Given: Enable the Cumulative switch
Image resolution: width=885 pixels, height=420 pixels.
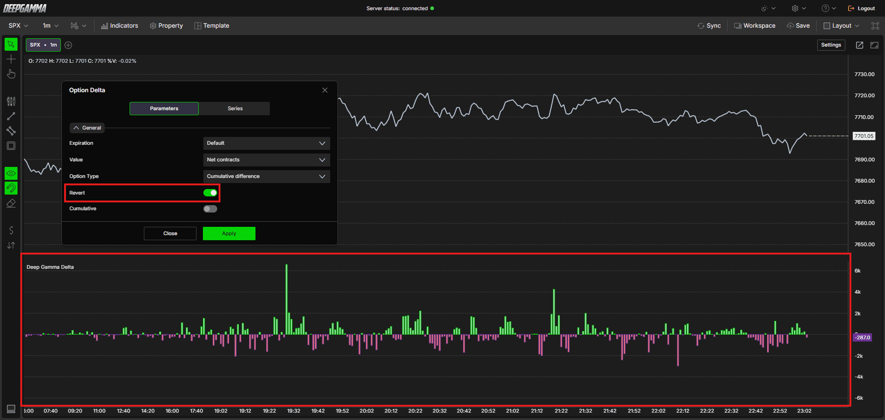Looking at the screenshot, I should click(x=210, y=209).
